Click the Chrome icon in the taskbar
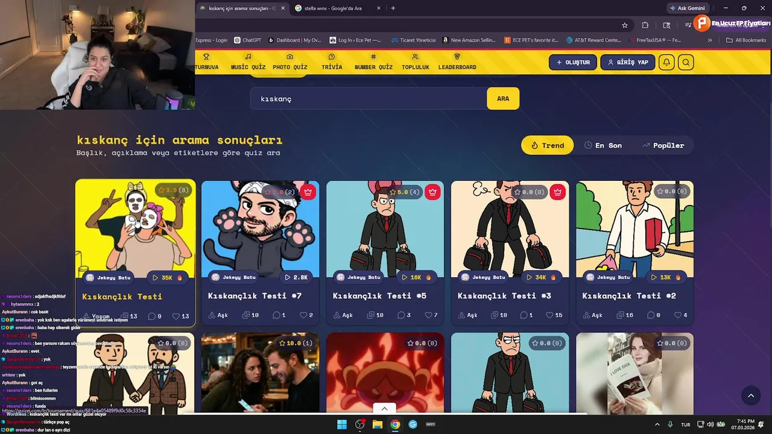 pyautogui.click(x=395, y=424)
